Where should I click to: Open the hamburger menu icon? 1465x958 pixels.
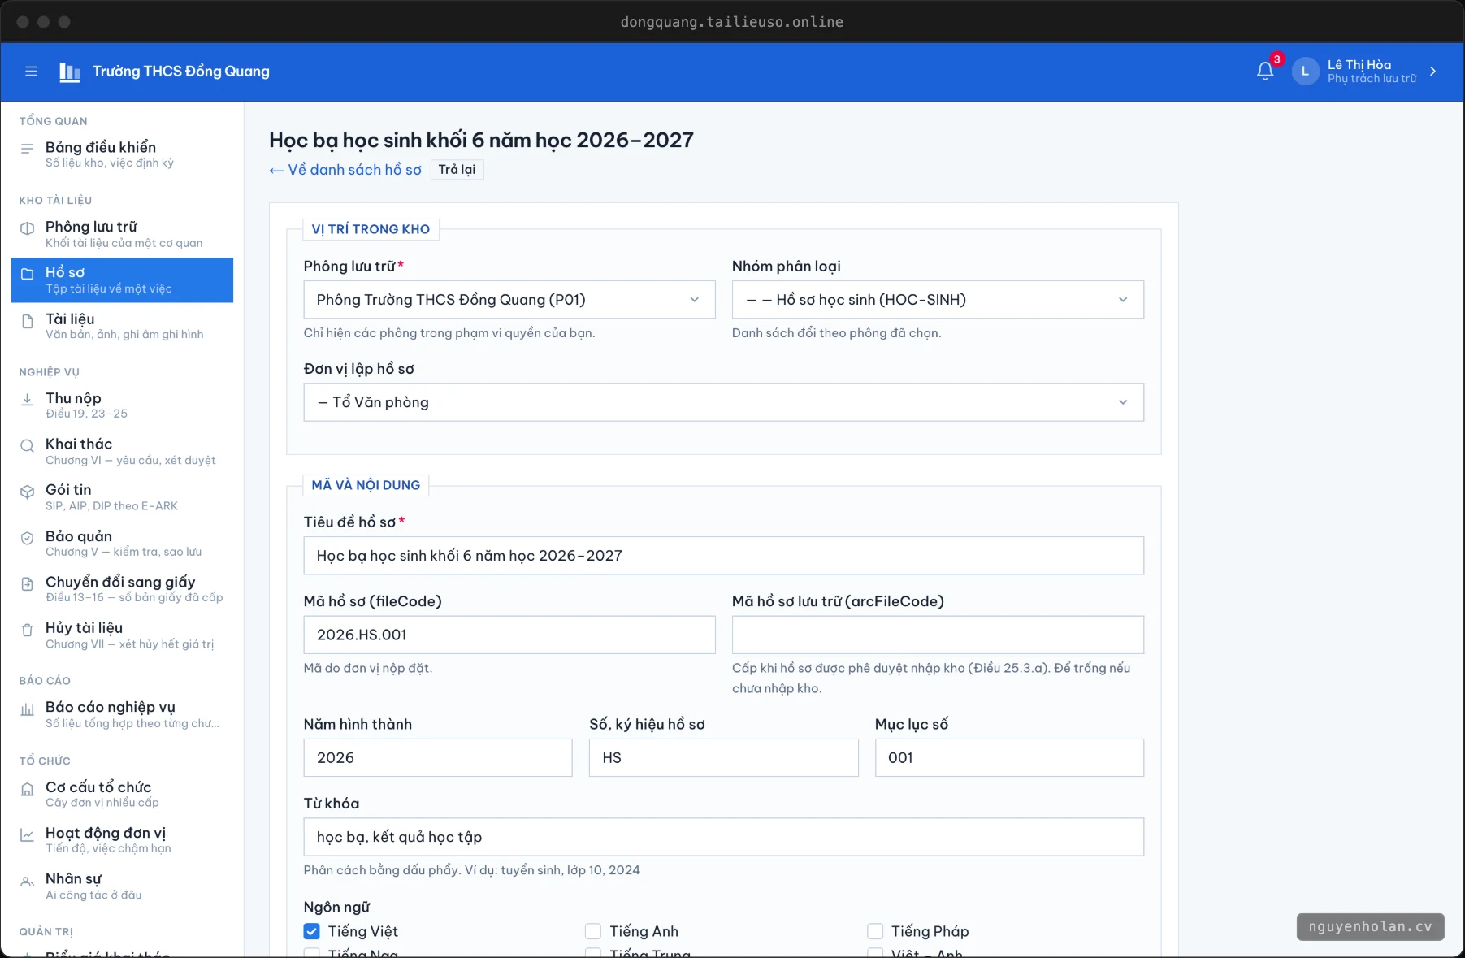(x=31, y=72)
